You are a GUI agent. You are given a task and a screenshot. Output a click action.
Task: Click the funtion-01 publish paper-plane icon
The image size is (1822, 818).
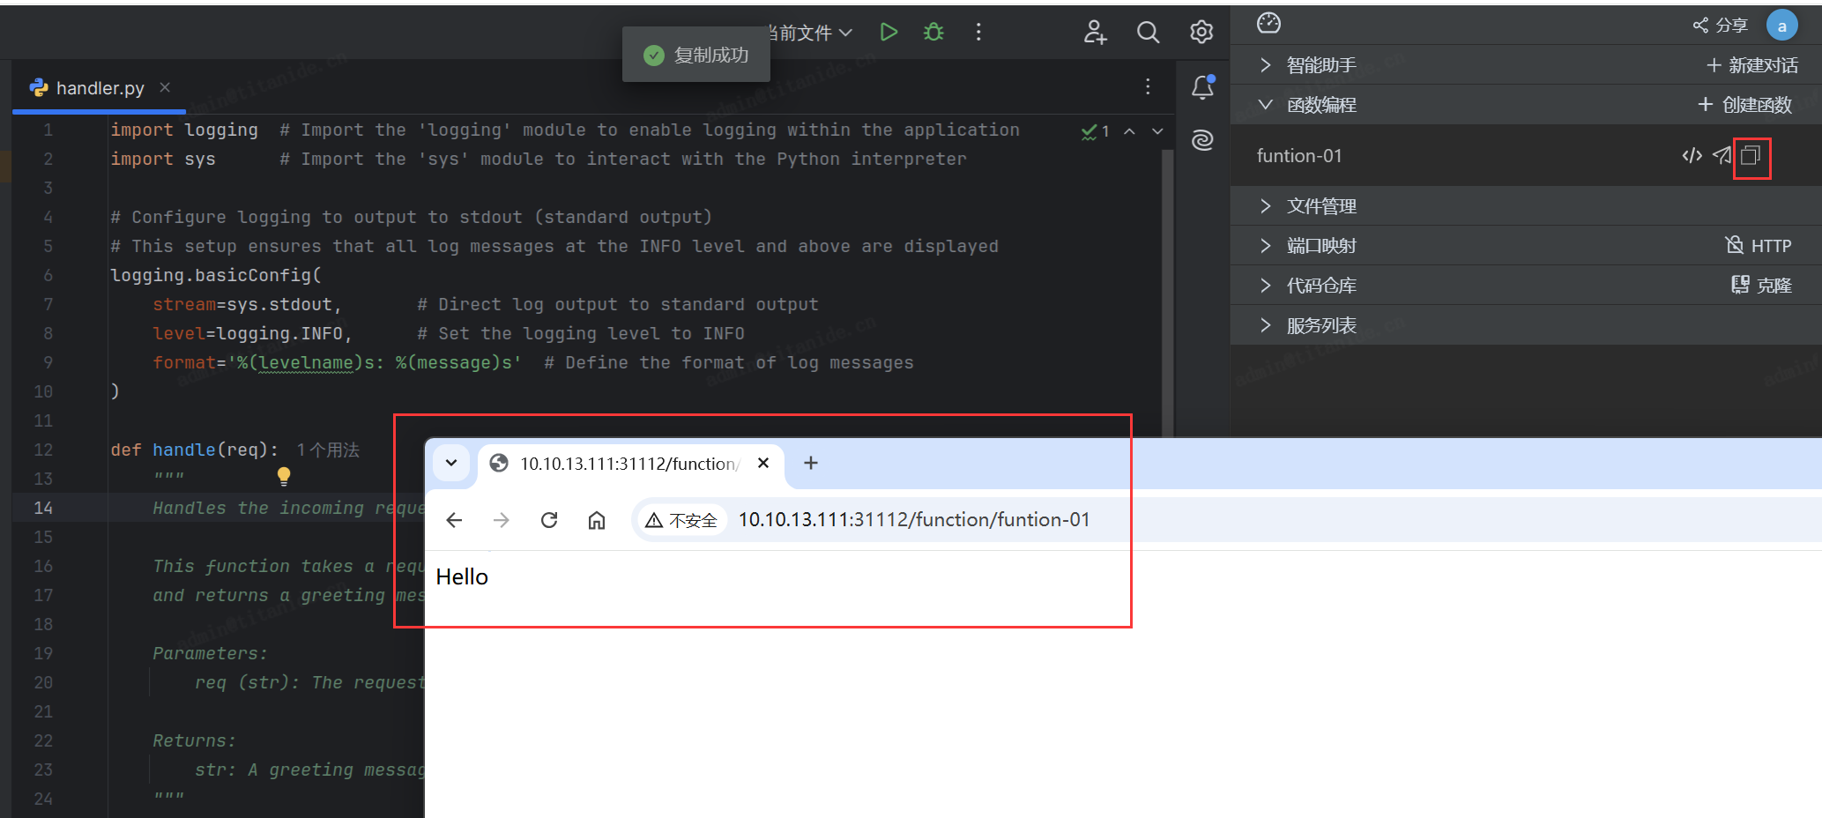pos(1722,156)
